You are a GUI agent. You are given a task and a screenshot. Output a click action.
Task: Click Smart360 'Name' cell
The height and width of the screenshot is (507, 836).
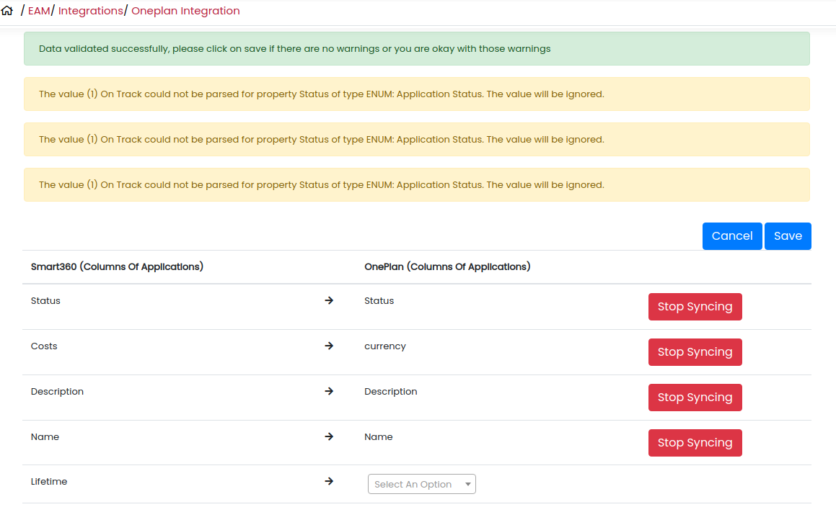pos(45,436)
